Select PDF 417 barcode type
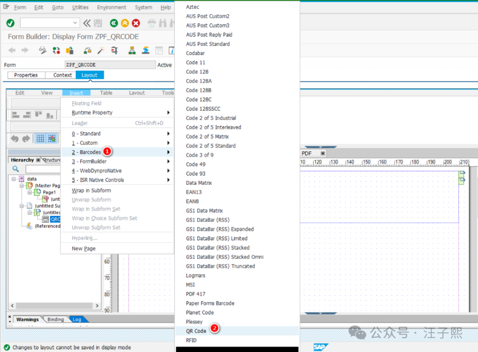This screenshot has height=352, width=478. pos(237,294)
